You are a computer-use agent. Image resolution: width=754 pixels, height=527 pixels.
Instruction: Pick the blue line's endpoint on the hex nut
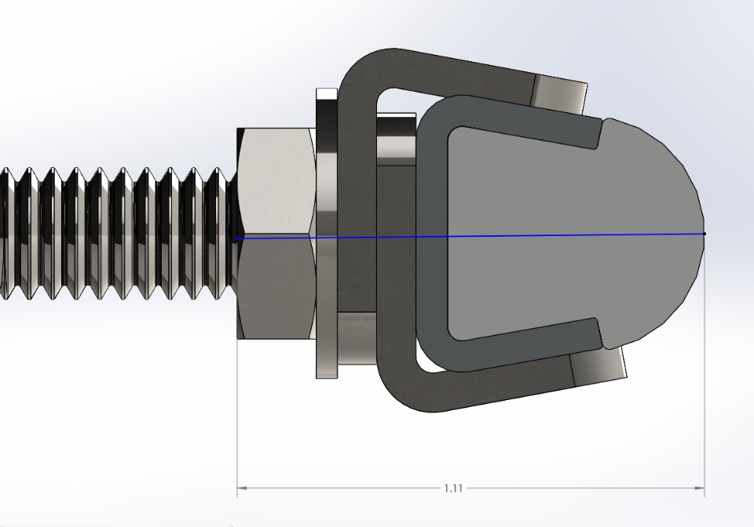tap(237, 238)
